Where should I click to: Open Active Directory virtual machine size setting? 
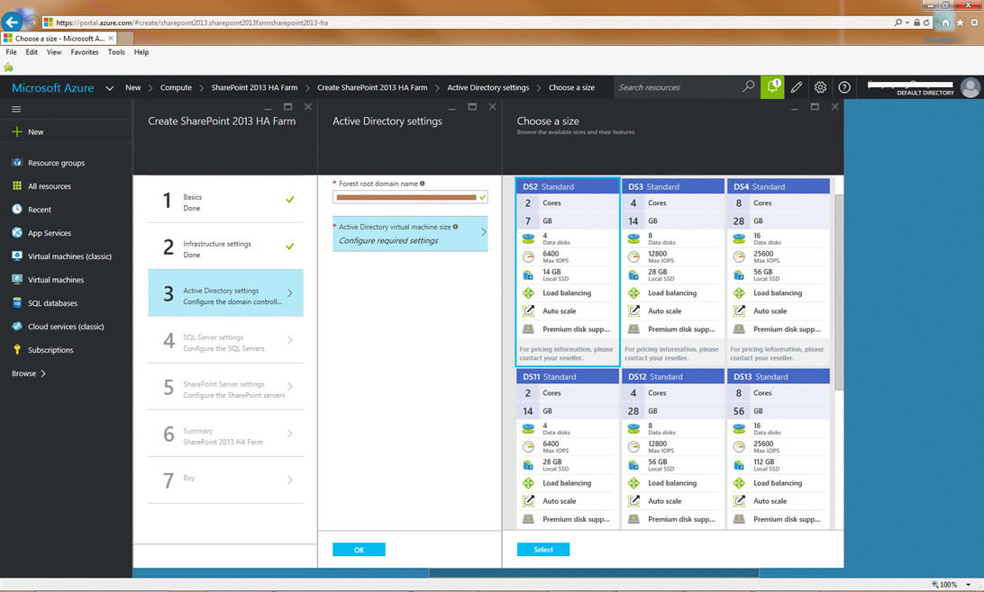[x=410, y=234]
